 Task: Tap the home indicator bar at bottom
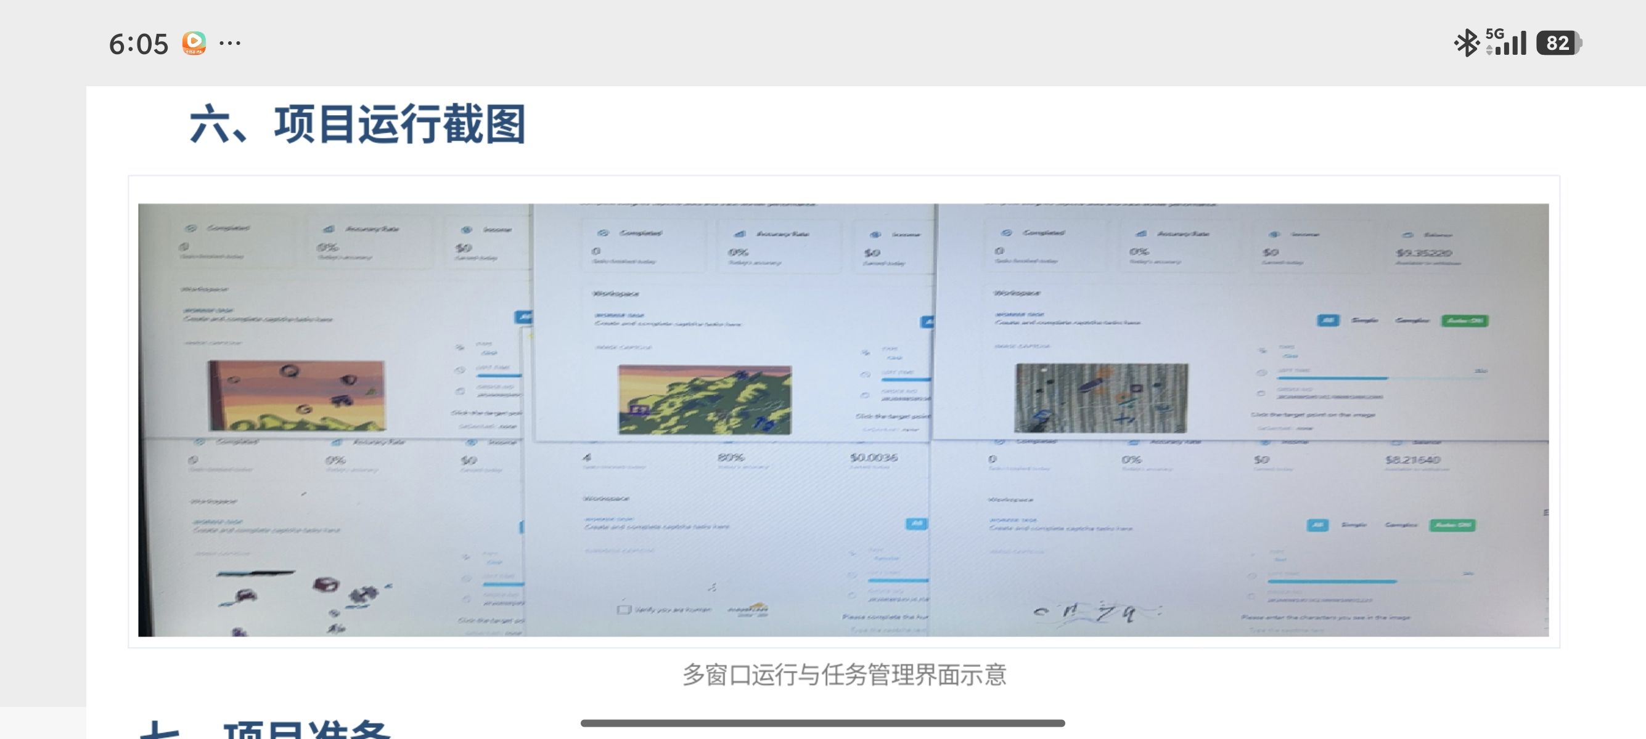[822, 723]
